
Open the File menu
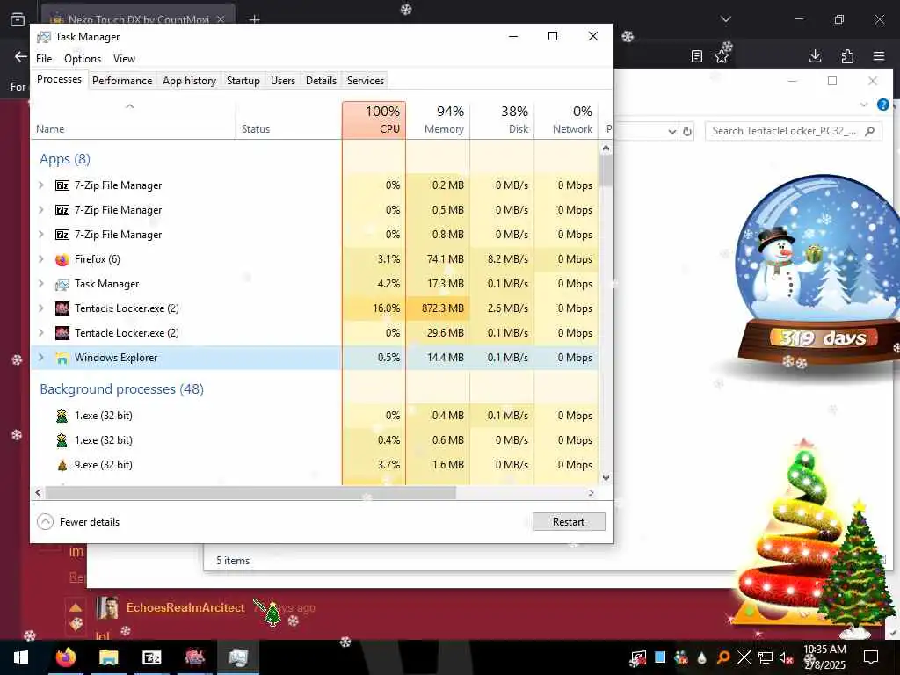coord(44,59)
